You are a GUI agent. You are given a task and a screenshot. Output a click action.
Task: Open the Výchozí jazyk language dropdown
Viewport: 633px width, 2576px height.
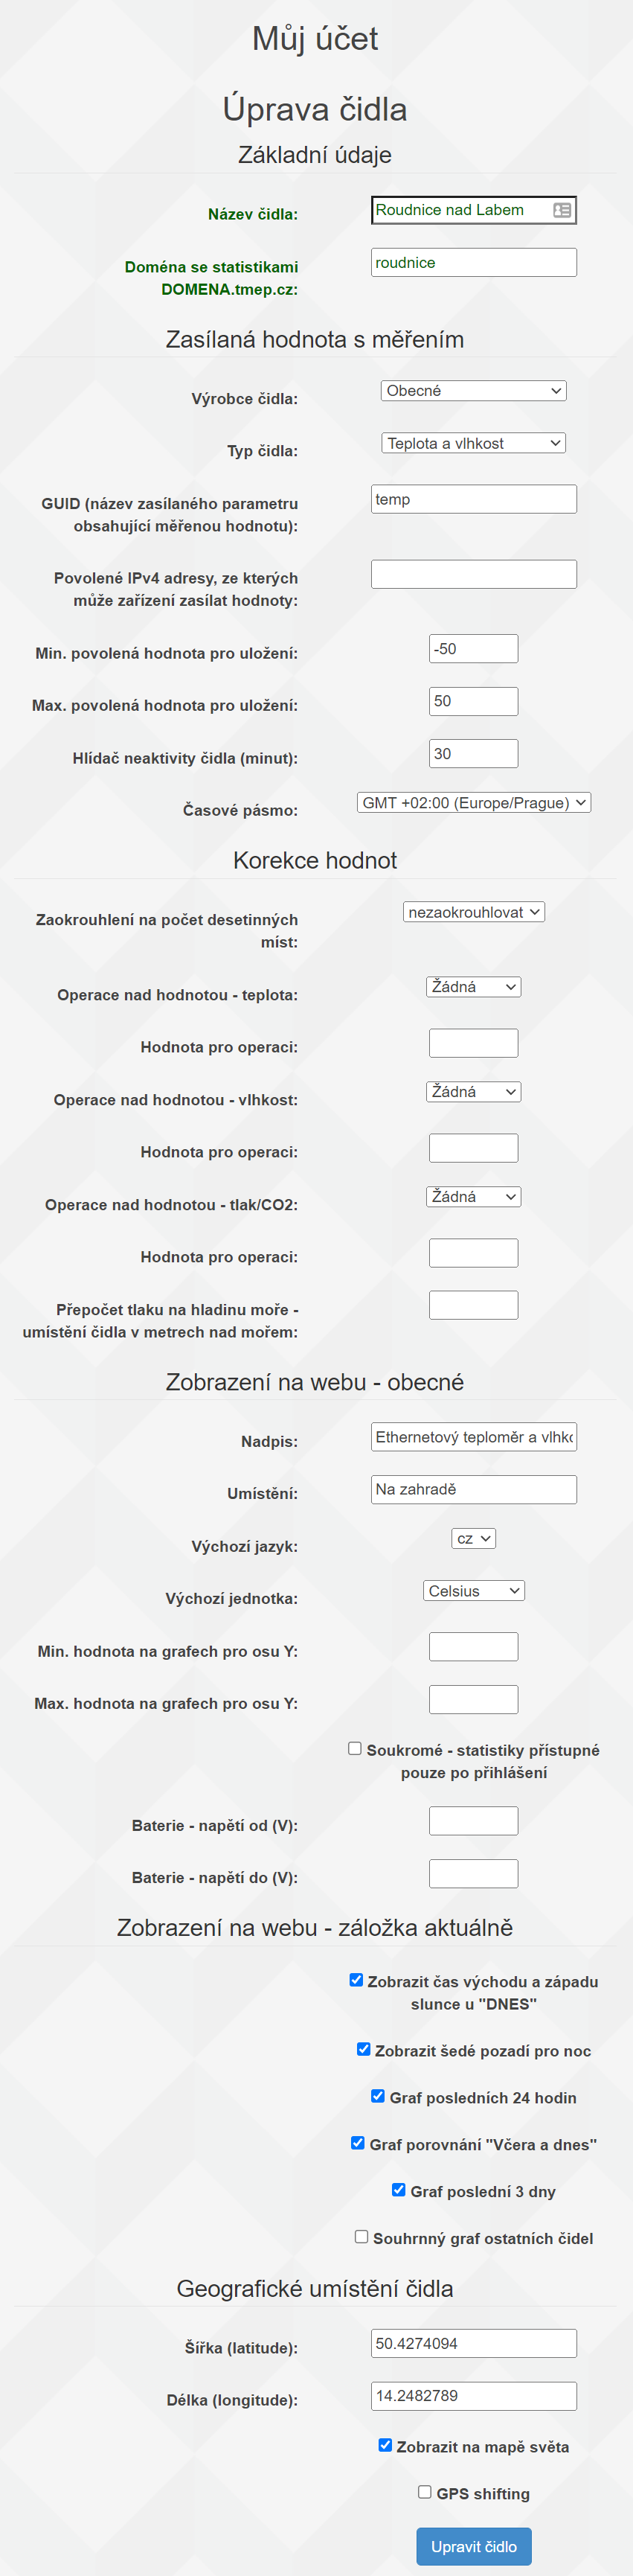click(x=474, y=1539)
